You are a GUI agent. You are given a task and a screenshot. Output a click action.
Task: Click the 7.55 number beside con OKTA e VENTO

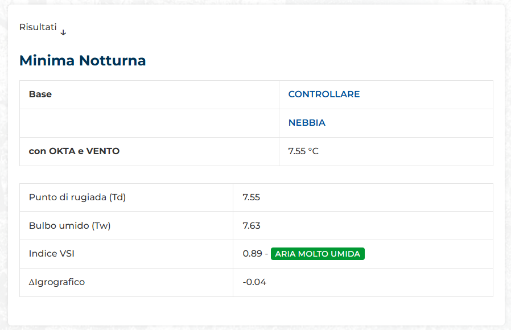coord(296,151)
